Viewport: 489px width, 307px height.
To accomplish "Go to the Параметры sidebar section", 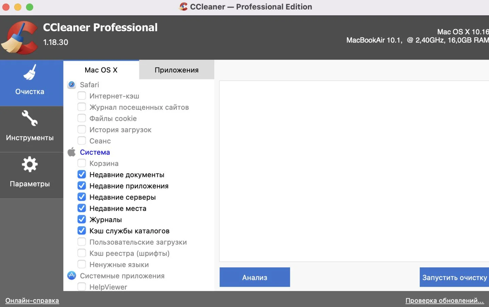I will [32, 175].
